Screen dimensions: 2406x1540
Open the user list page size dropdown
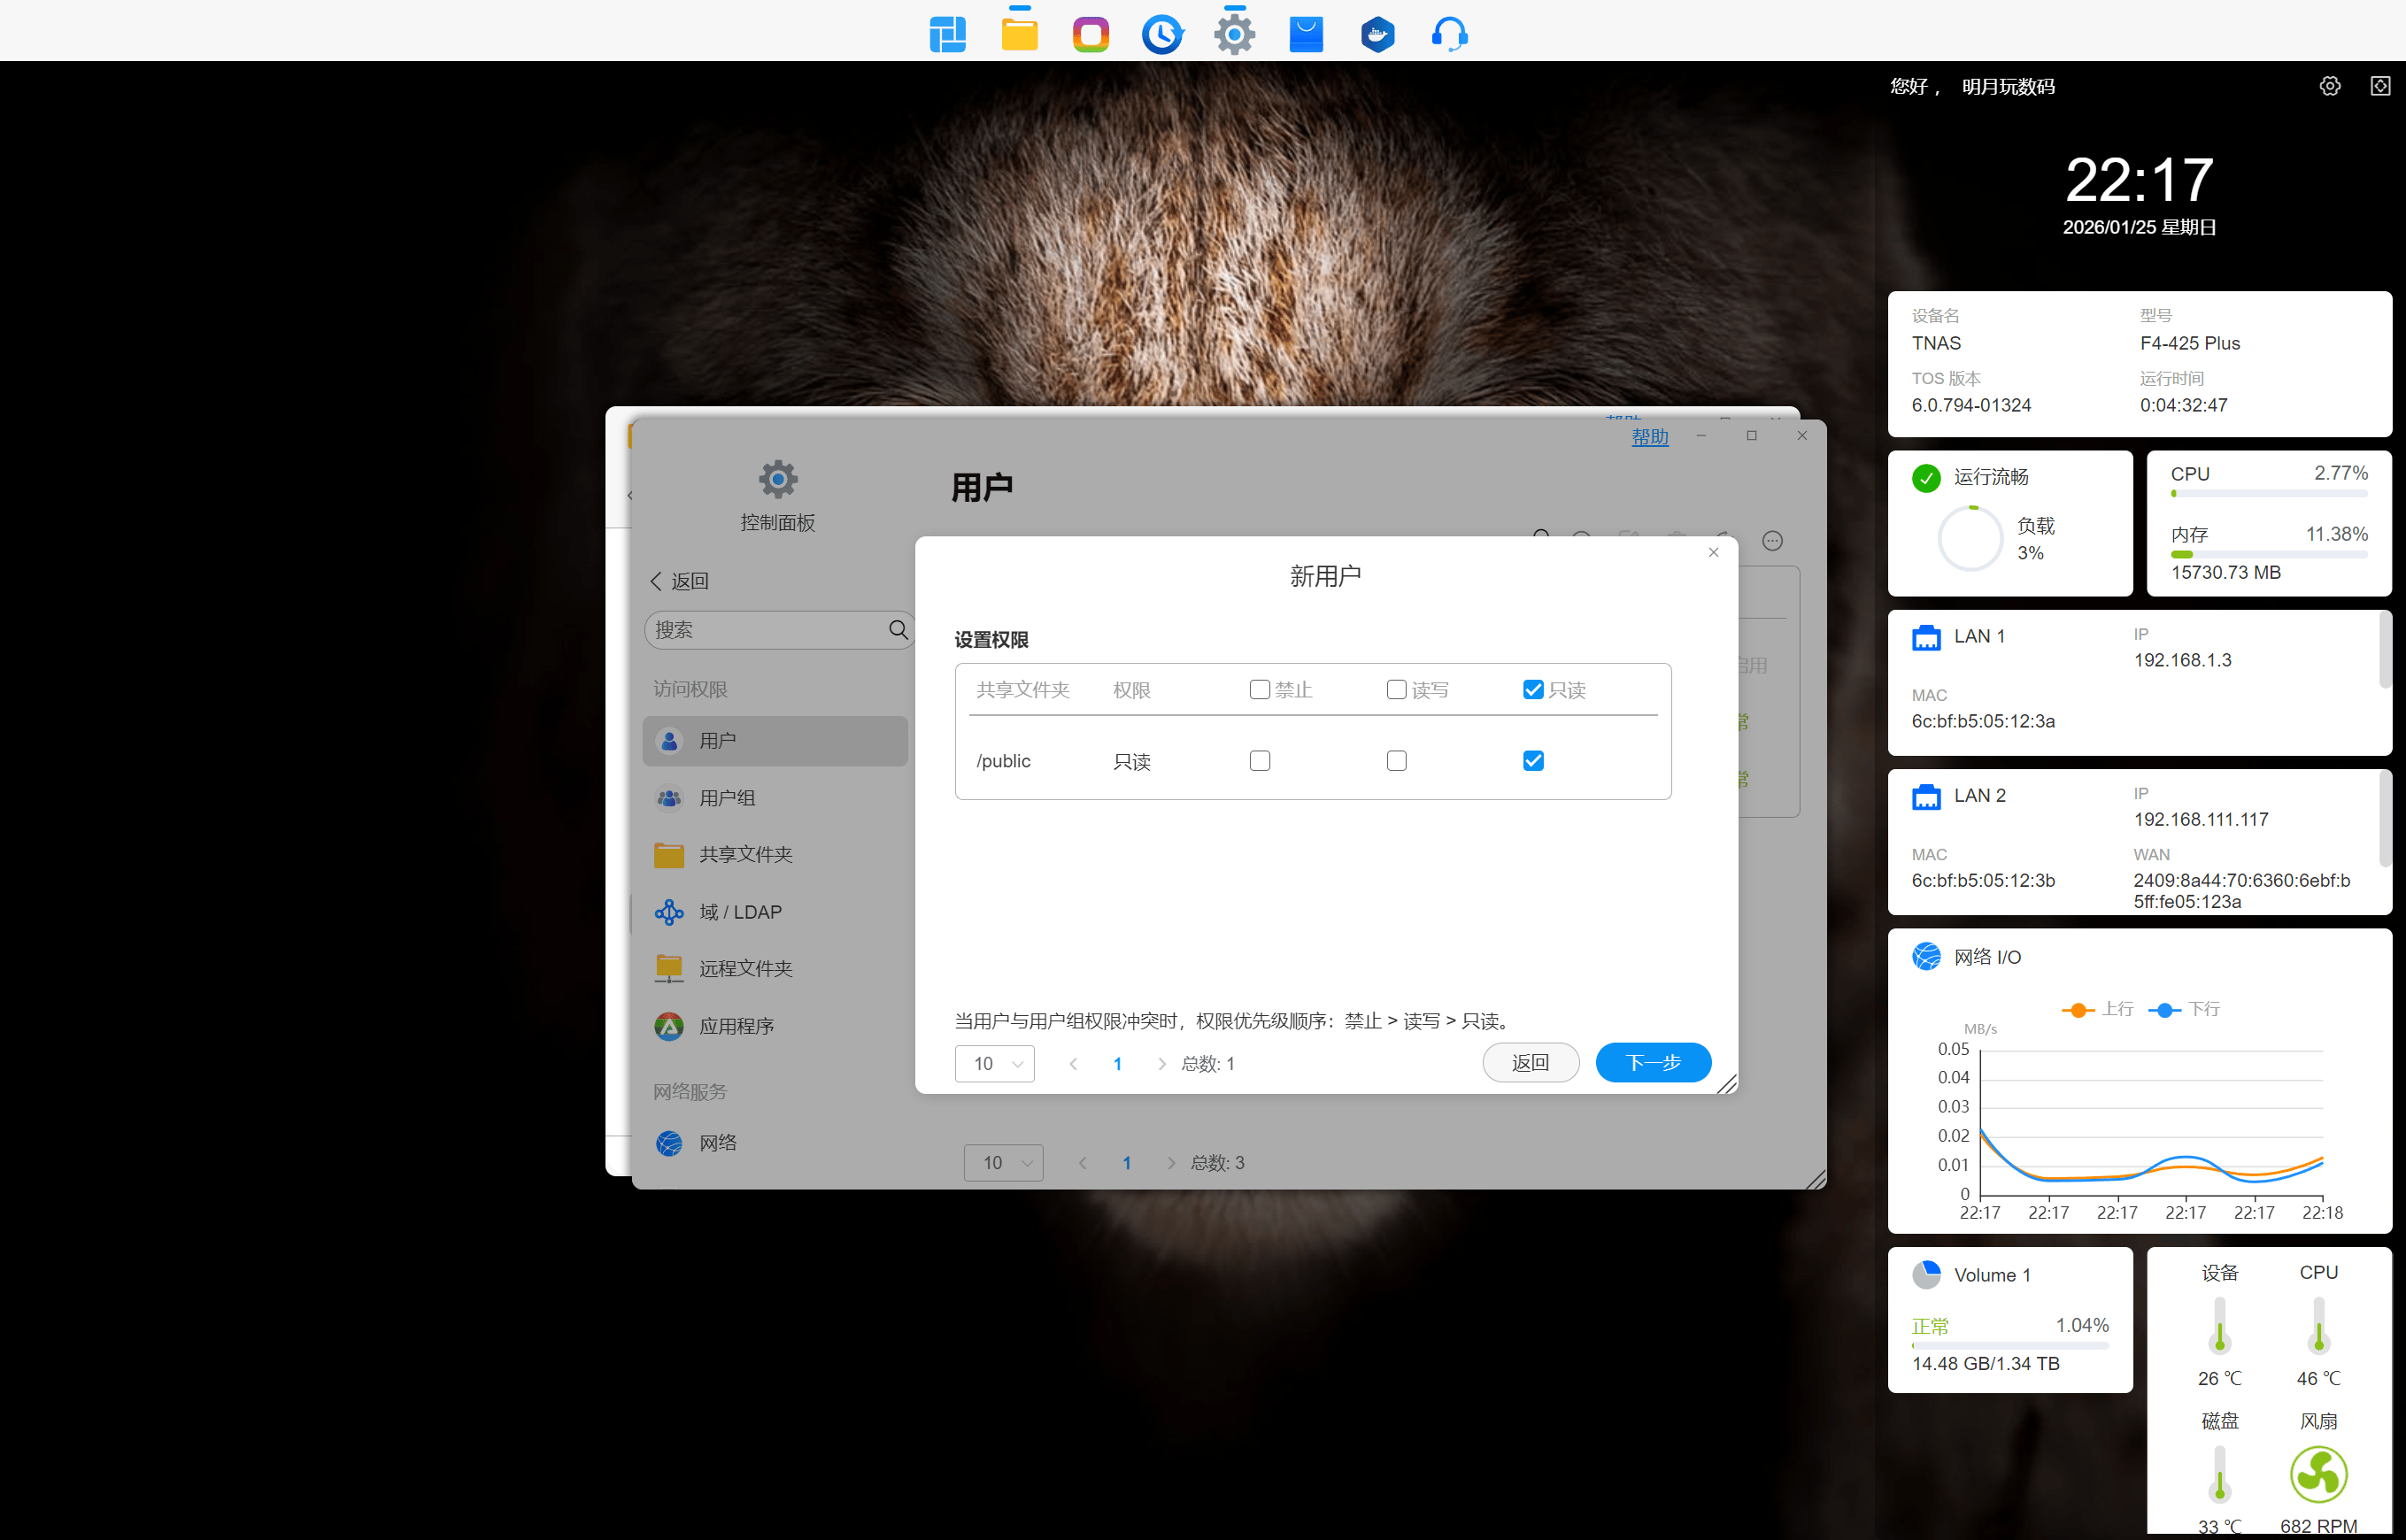click(x=1003, y=1163)
